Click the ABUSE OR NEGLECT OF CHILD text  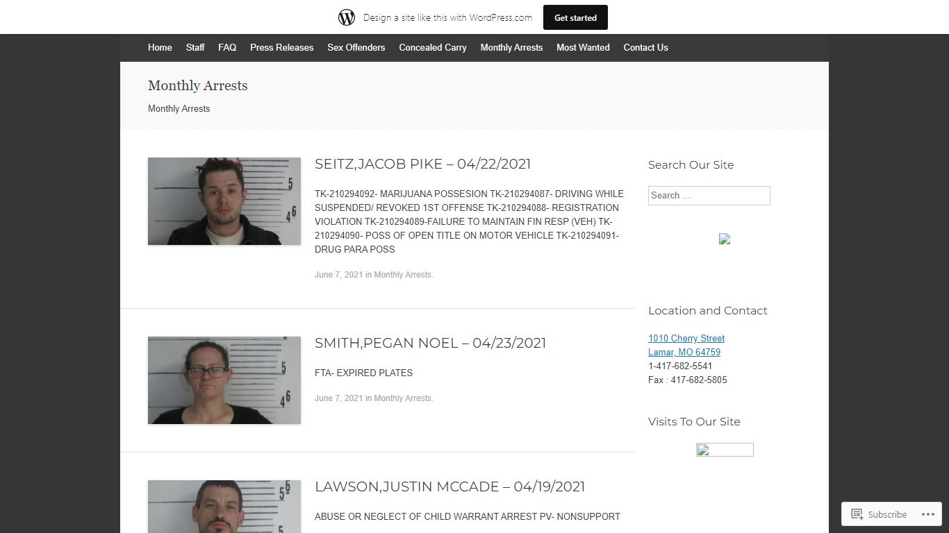pyautogui.click(x=468, y=516)
